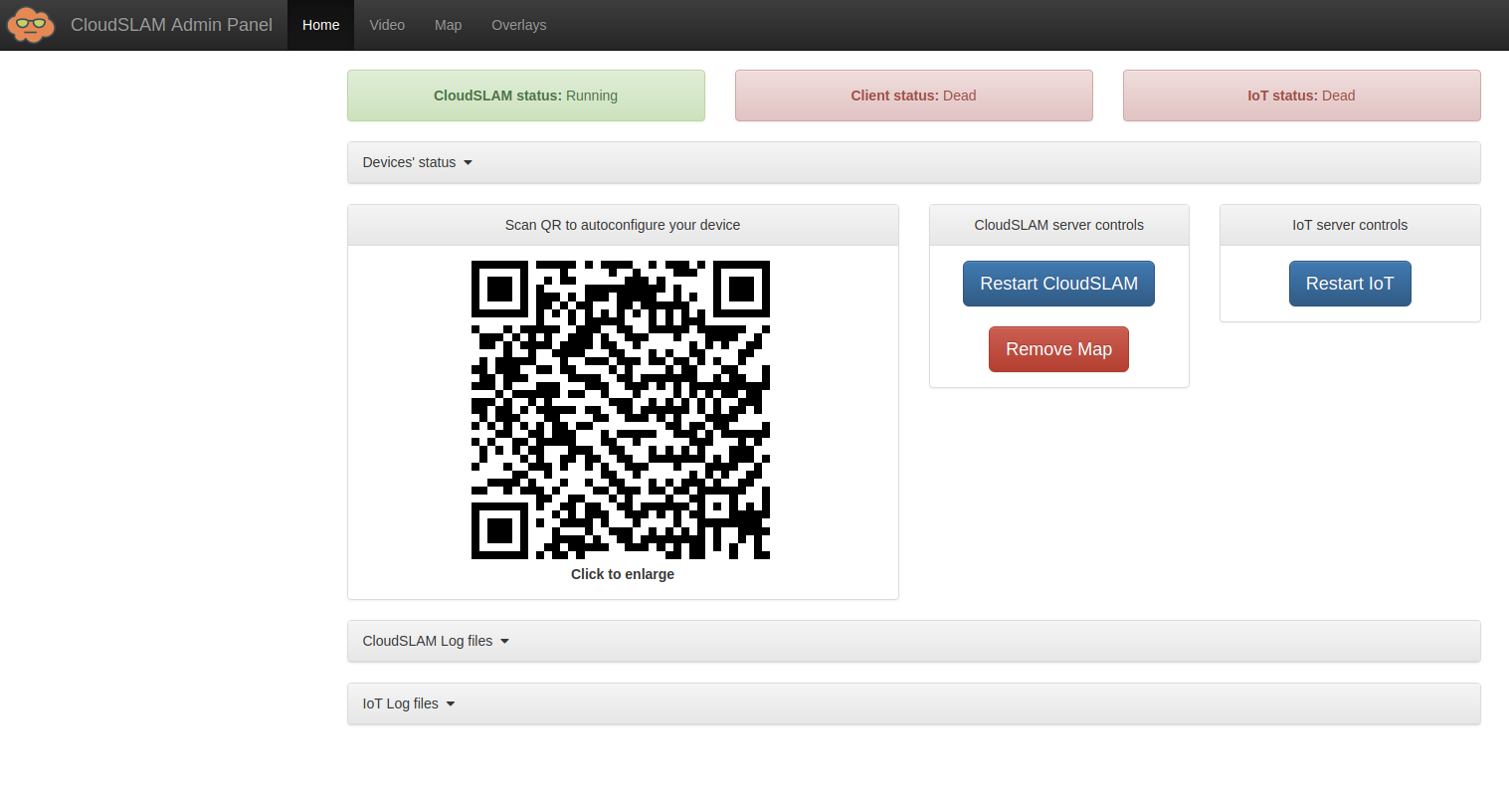Open the CloudSLAM Admin Panel brand link
The height and width of the screenshot is (800, 1509).
(x=171, y=25)
